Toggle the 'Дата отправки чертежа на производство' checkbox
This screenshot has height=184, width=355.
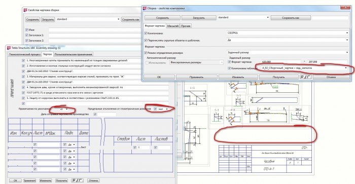95,114
